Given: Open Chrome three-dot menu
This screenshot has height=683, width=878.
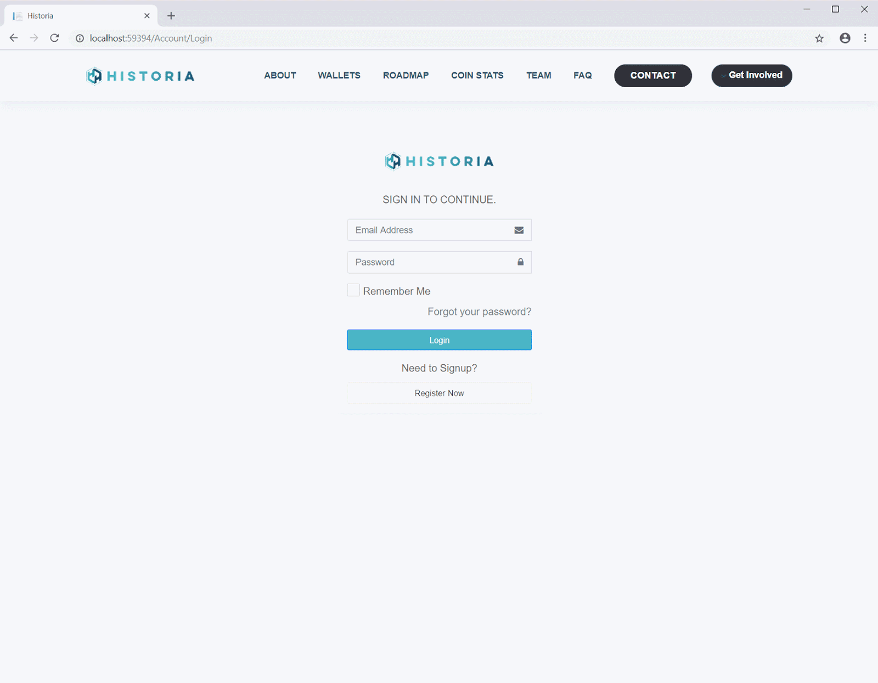Looking at the screenshot, I should point(865,38).
